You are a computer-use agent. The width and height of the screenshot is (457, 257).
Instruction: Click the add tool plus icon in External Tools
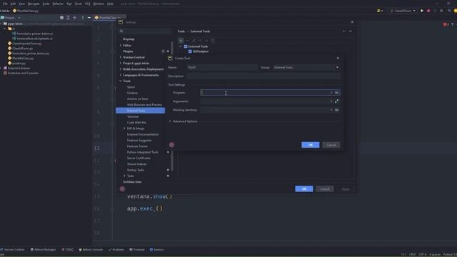coord(181,41)
